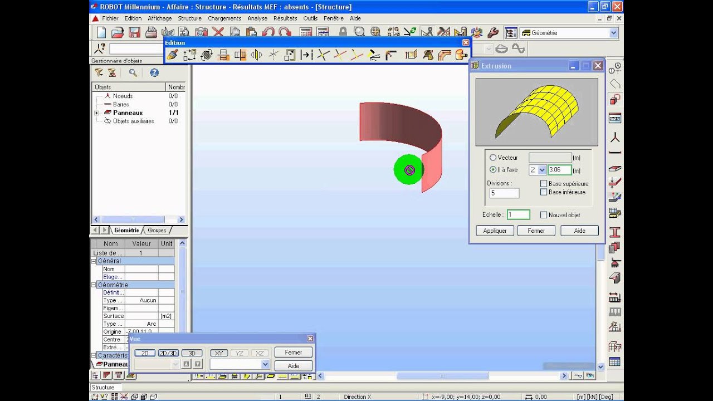Open the Structure menu
This screenshot has width=713, height=401.
[x=189, y=18]
